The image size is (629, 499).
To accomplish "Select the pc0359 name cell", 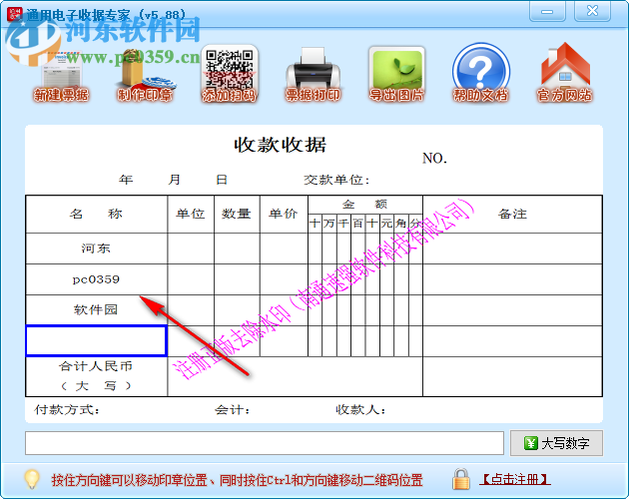I will [x=97, y=279].
